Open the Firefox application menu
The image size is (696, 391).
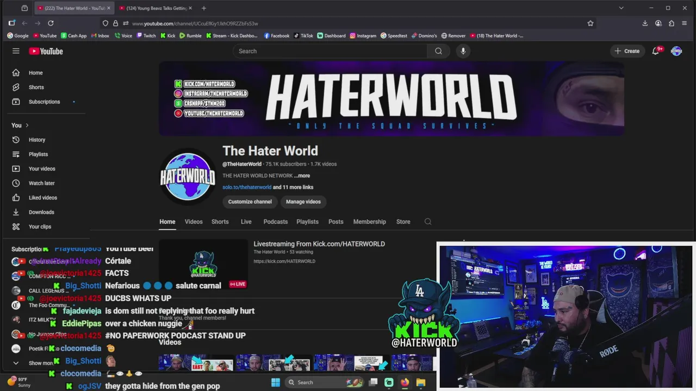(685, 23)
